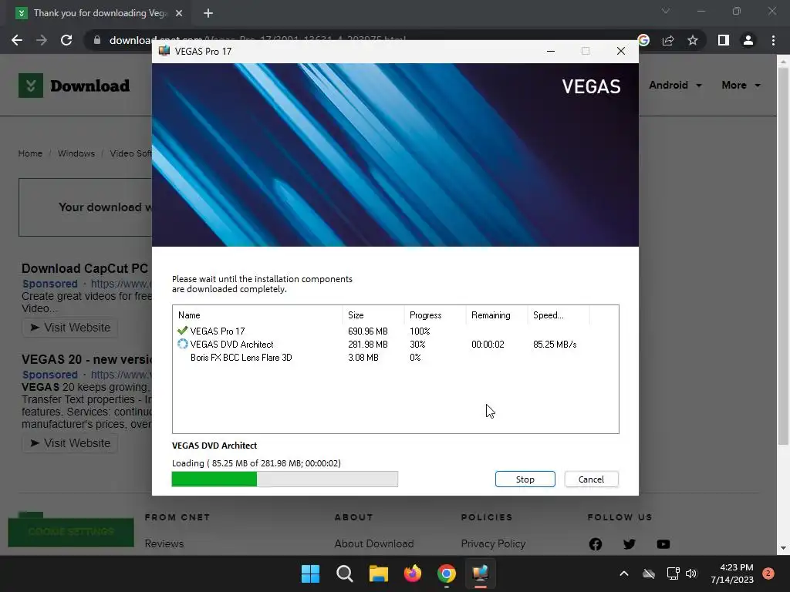Open Firefox from the taskbar
Screen dimensions: 790x592
[413, 573]
